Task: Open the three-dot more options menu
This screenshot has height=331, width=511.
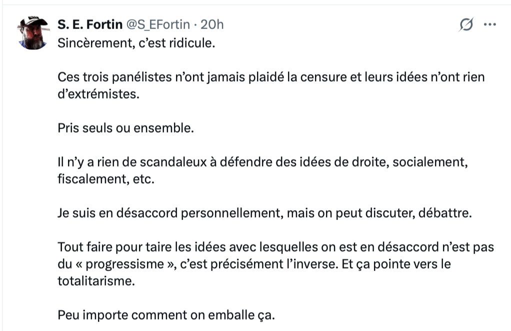Action: pos(490,24)
